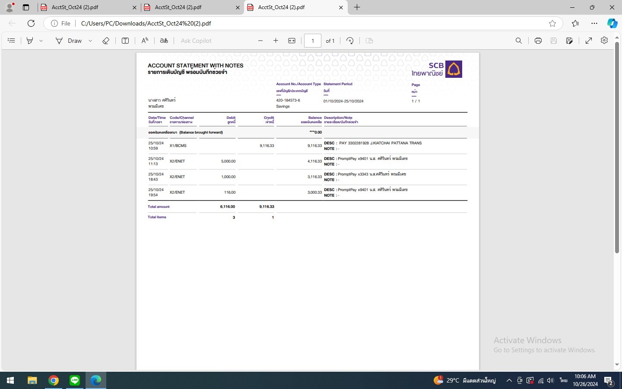Click the Draw button

click(x=69, y=41)
